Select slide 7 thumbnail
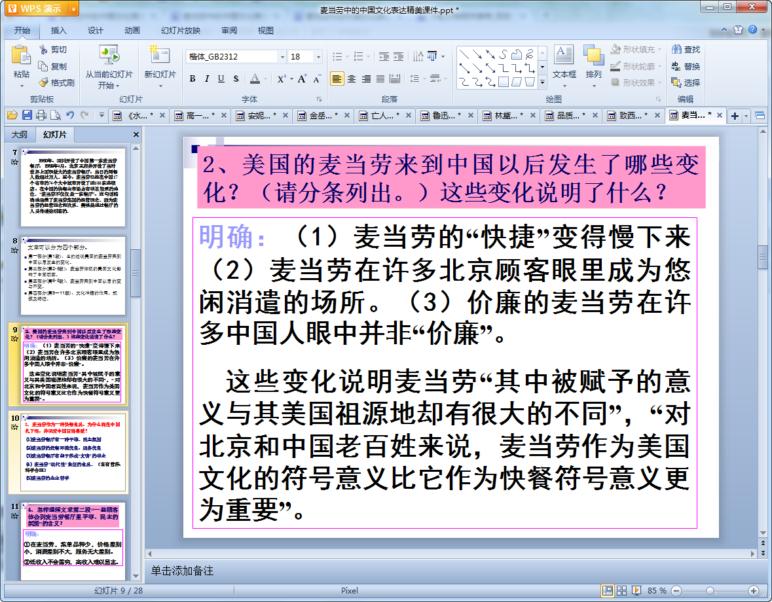 click(x=73, y=187)
